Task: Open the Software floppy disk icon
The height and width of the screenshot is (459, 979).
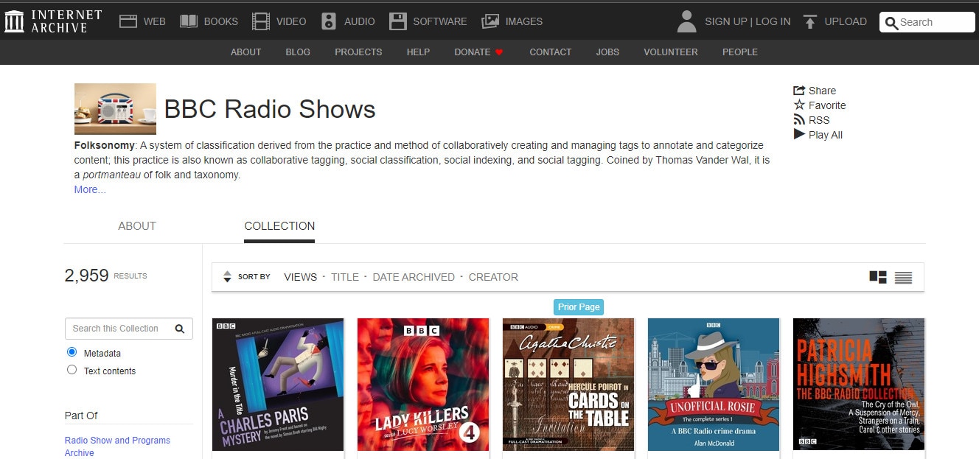Action: point(398,21)
